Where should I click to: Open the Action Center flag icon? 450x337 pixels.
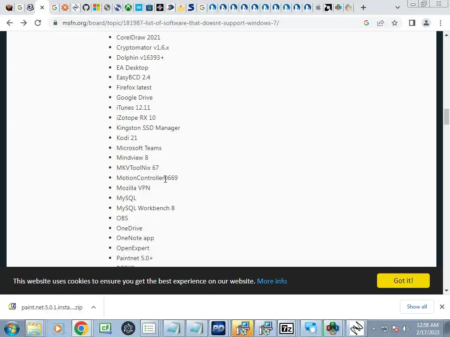point(395,329)
